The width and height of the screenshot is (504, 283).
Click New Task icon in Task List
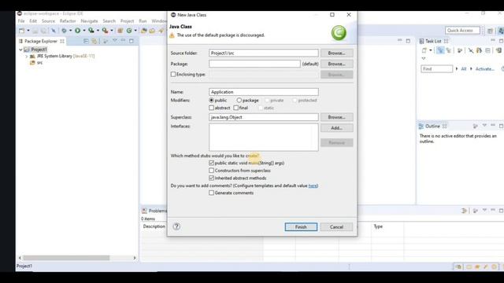(x=424, y=50)
